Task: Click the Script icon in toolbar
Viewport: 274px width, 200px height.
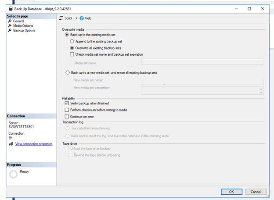Action: (61, 18)
